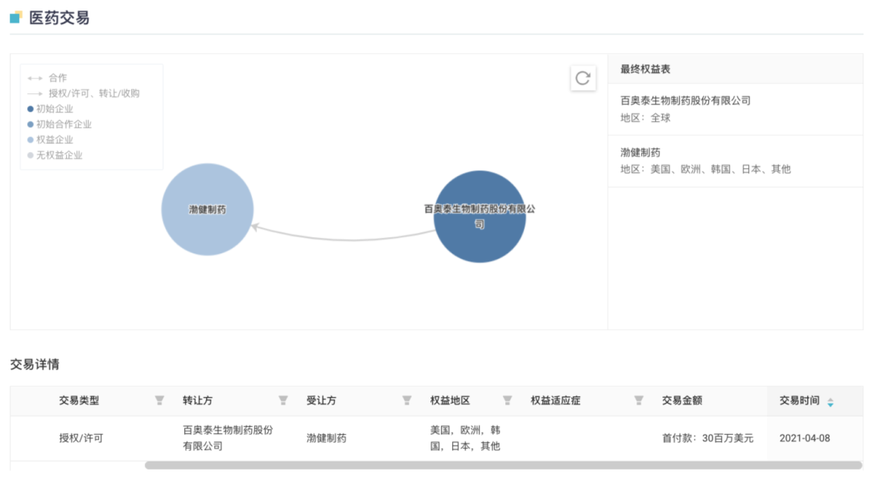Toggle 合作 legend entry
The height and width of the screenshot is (480, 869).
tap(47, 78)
